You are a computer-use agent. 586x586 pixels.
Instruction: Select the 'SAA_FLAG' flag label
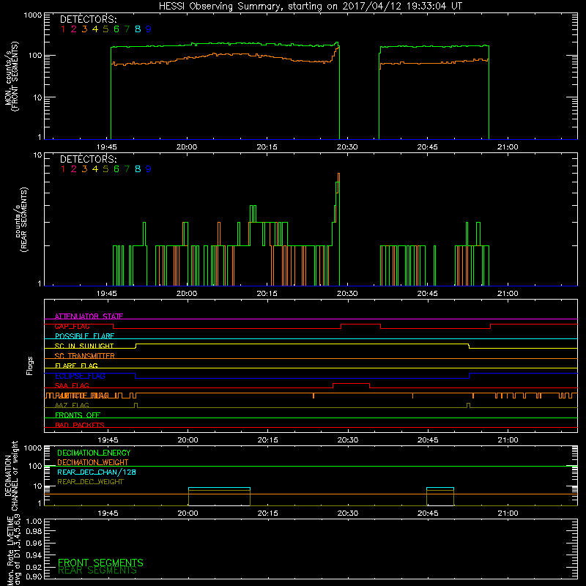point(72,385)
